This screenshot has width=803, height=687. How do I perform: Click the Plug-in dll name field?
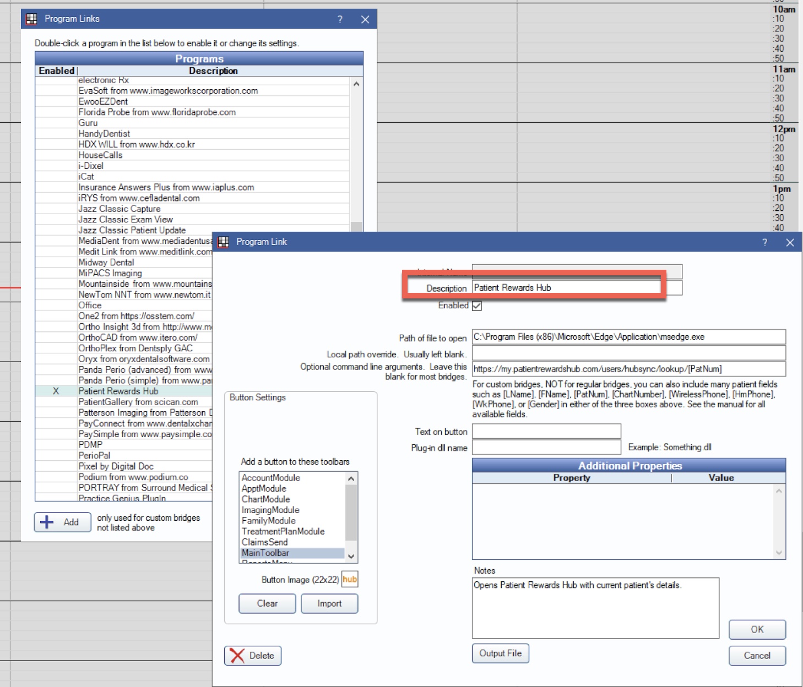[x=546, y=447]
